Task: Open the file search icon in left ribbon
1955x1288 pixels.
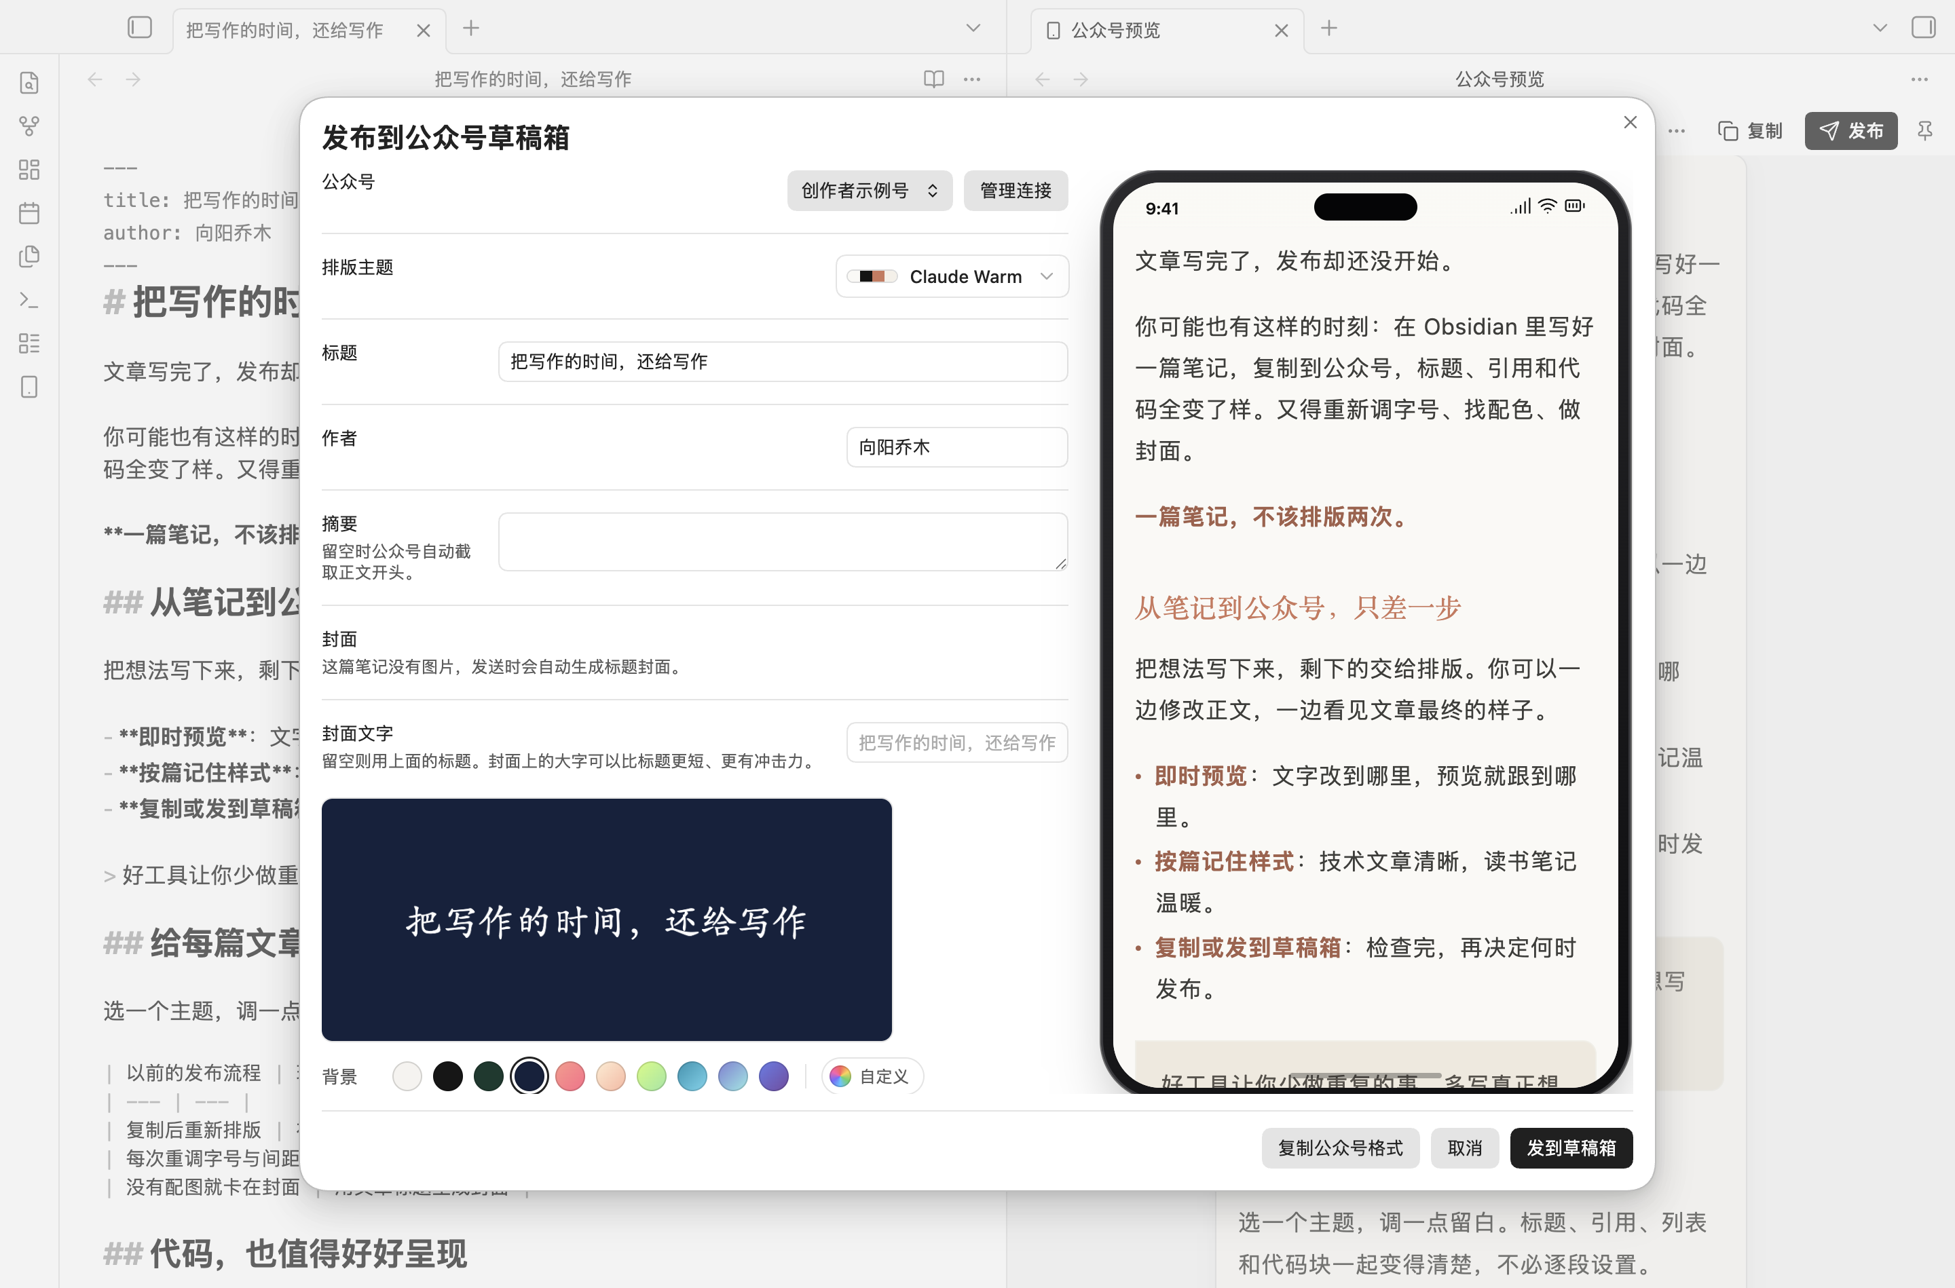Action: [29, 82]
